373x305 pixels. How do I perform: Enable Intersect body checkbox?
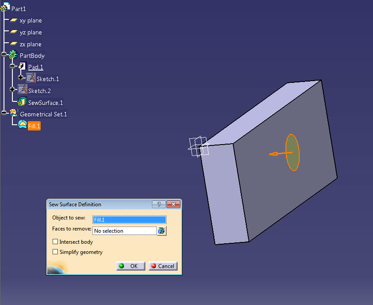55,242
